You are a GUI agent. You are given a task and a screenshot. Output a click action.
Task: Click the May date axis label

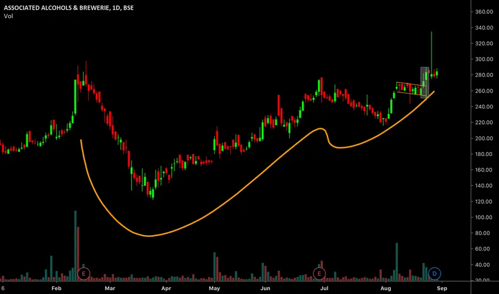(x=214, y=288)
